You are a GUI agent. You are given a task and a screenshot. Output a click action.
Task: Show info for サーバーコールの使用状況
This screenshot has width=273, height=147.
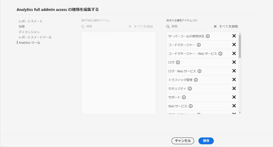208,36
